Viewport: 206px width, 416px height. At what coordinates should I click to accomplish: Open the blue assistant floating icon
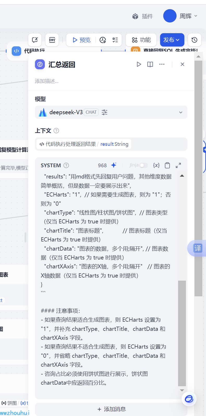(x=189, y=399)
